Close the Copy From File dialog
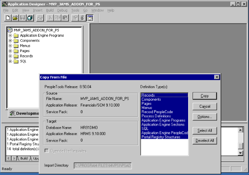 (217, 77)
